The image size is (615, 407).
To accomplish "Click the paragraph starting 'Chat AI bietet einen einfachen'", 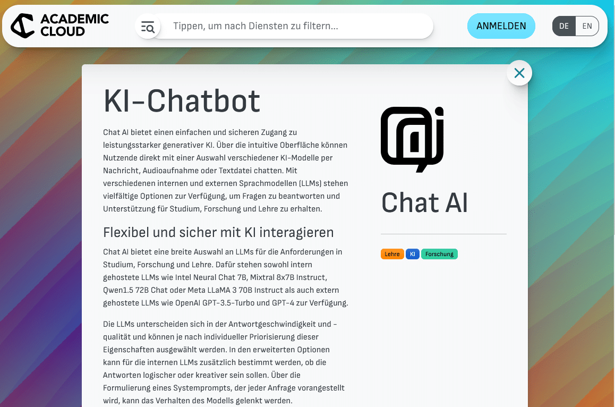I will point(226,171).
